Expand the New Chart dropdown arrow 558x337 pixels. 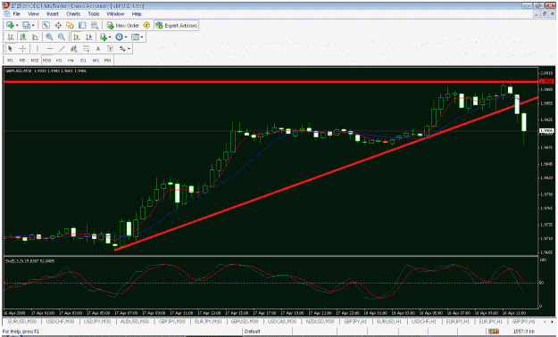click(x=17, y=26)
